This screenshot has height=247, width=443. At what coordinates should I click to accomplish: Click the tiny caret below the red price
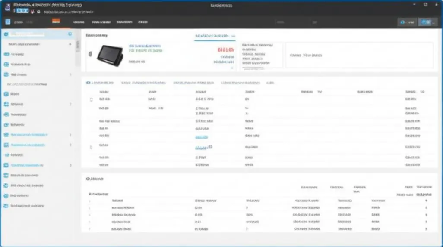coord(232,68)
